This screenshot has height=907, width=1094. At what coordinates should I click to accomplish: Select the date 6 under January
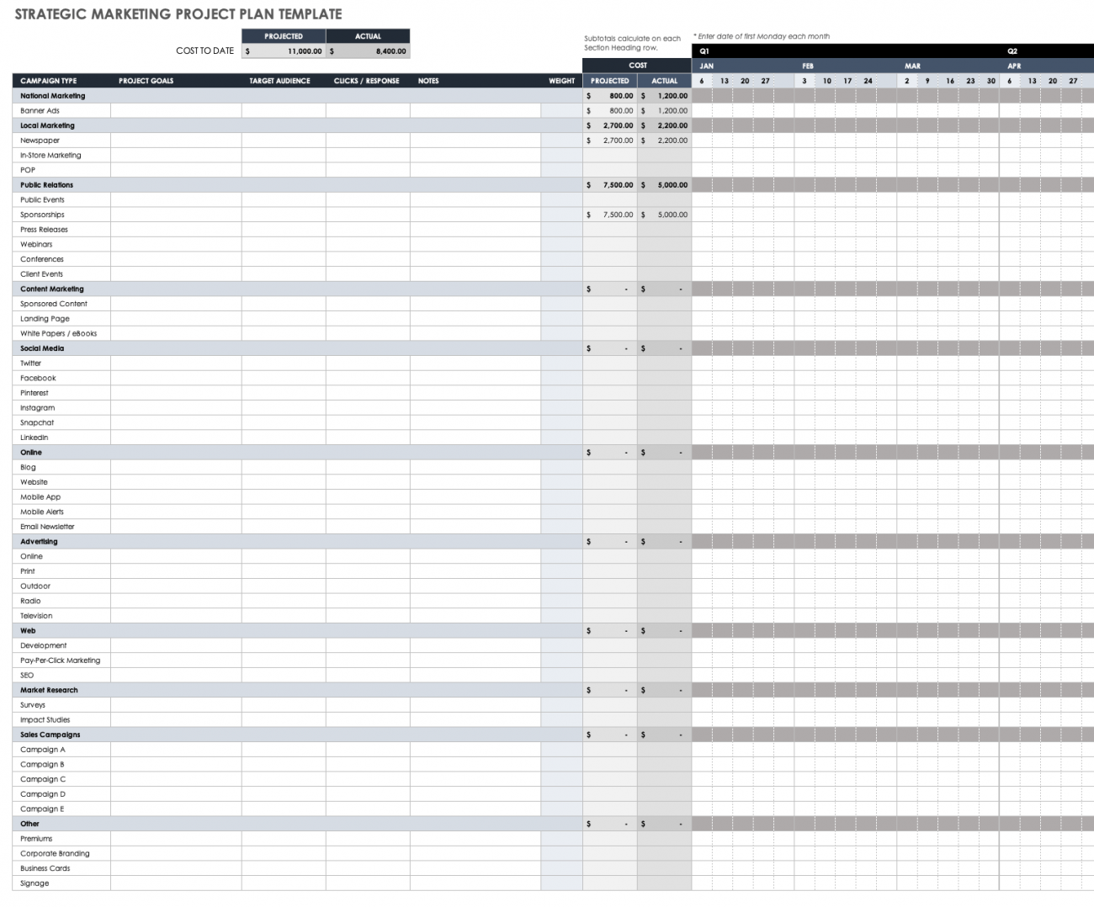tap(700, 81)
